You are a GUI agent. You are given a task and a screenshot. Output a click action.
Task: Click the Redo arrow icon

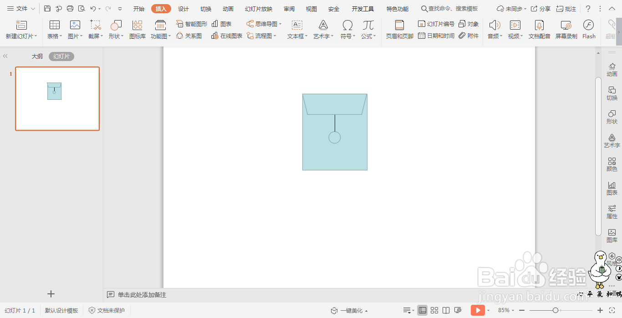[x=108, y=9]
